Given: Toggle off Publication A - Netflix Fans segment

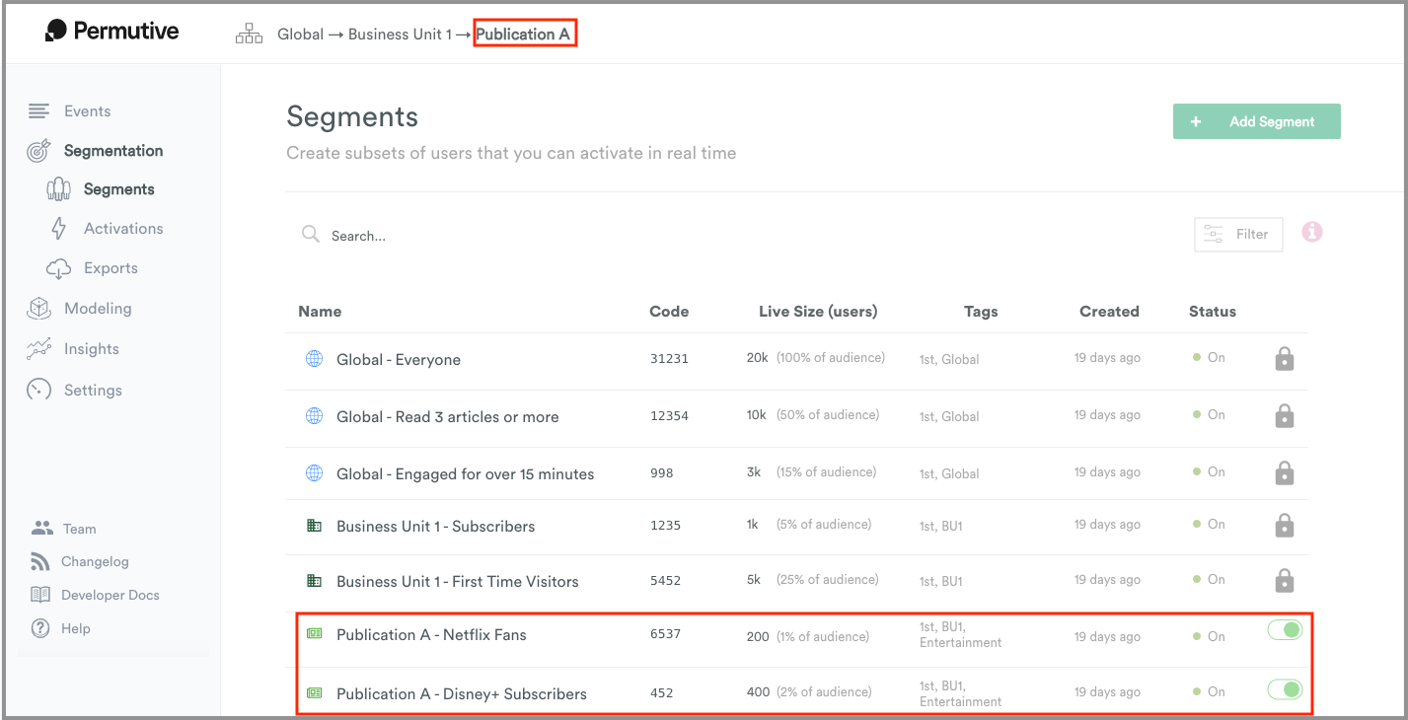Looking at the screenshot, I should [1285, 630].
